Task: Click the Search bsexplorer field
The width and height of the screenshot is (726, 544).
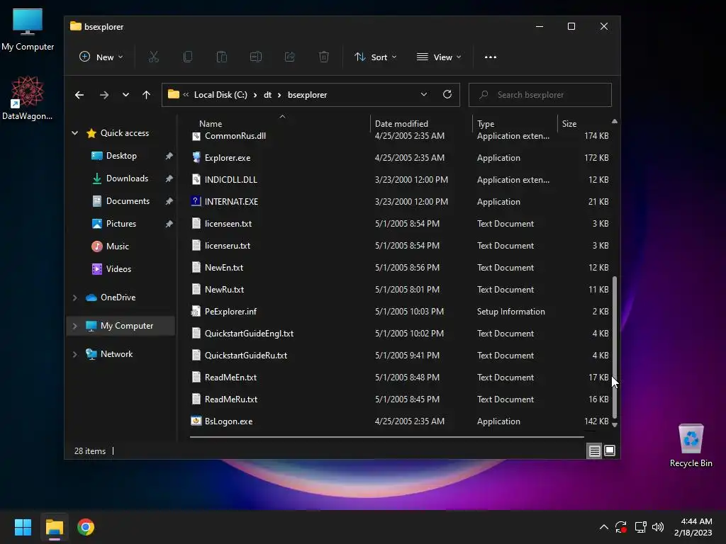Action: tap(540, 95)
